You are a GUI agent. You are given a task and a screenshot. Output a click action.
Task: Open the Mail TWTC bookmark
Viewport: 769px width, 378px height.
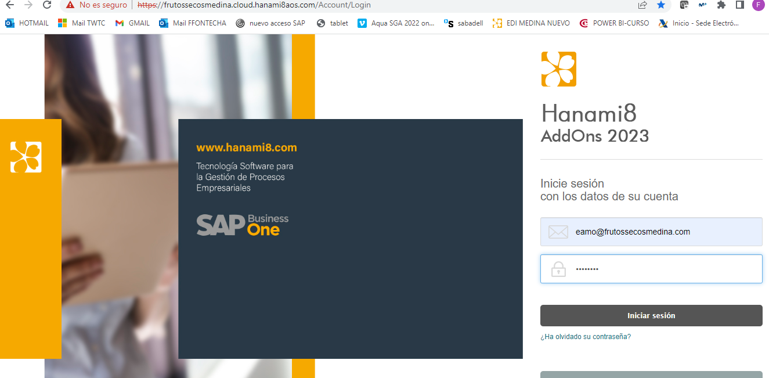pos(82,23)
